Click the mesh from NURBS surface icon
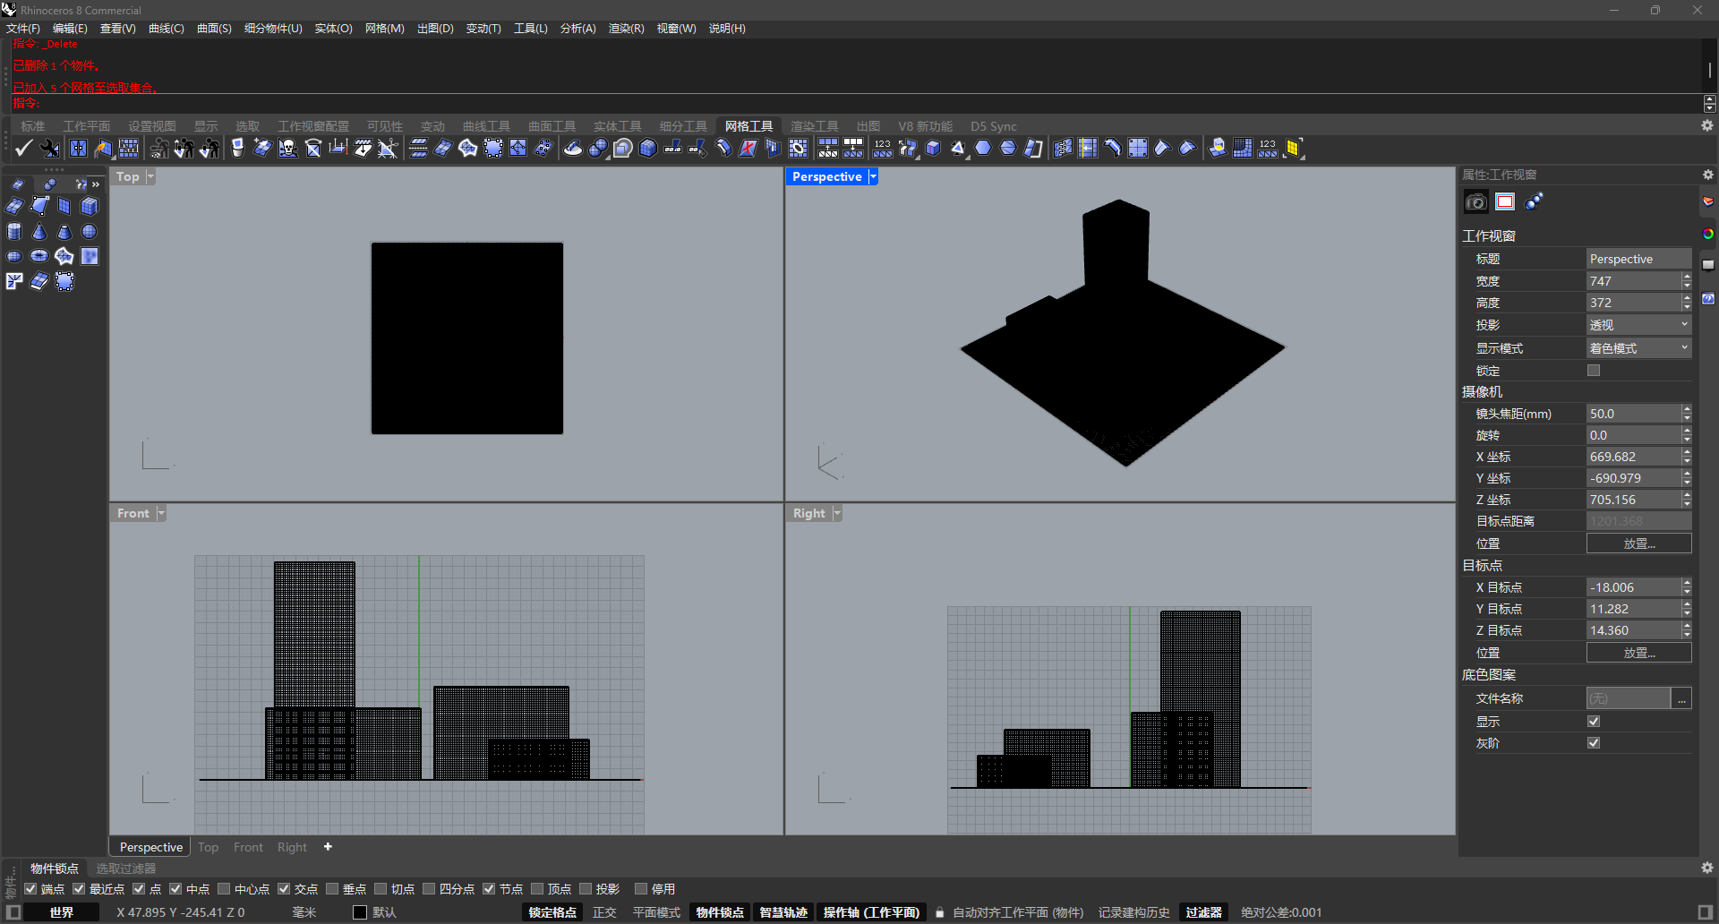Screen dimensions: 1719x924 coord(14,206)
